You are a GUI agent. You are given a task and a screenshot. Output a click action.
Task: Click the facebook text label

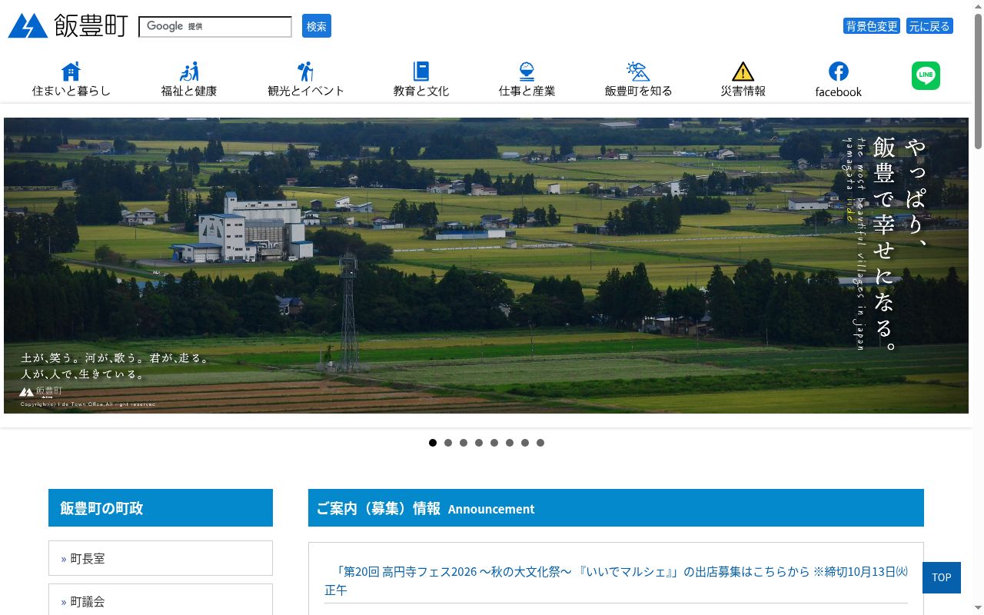(x=839, y=91)
